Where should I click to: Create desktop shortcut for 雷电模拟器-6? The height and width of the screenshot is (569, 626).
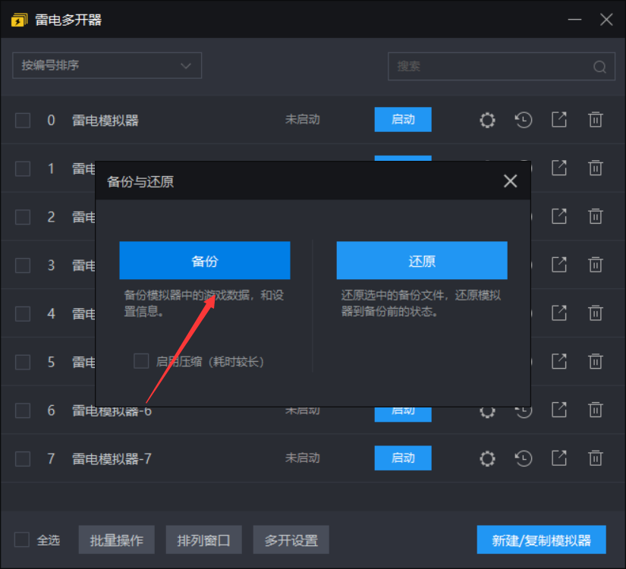pos(559,410)
